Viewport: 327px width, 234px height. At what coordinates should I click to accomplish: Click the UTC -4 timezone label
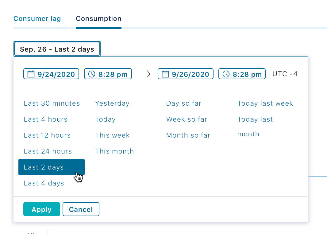(x=285, y=74)
